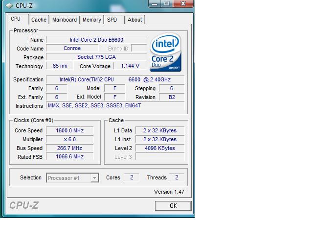Click the Specification field text

click(x=115, y=79)
